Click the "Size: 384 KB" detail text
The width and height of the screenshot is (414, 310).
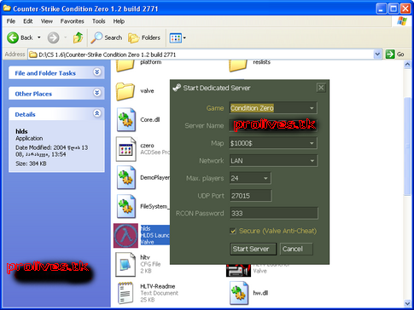coord(31,164)
